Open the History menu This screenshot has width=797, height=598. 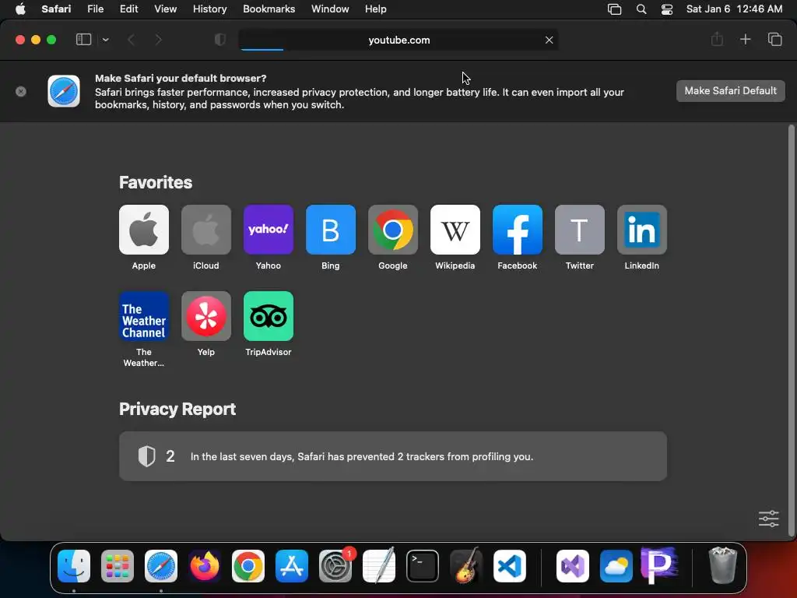tap(209, 9)
